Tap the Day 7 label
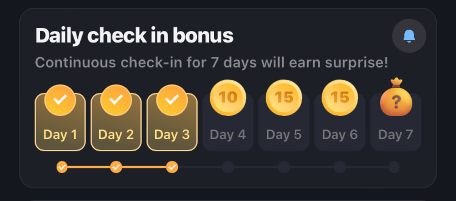Screen dimensions: 456x201 (x=396, y=135)
